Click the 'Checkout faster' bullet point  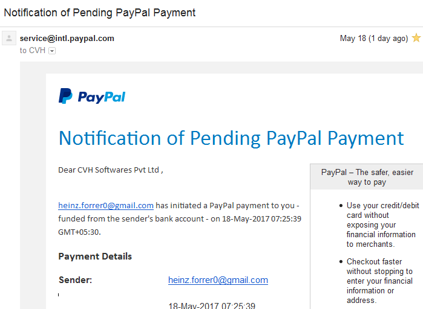pos(379,281)
